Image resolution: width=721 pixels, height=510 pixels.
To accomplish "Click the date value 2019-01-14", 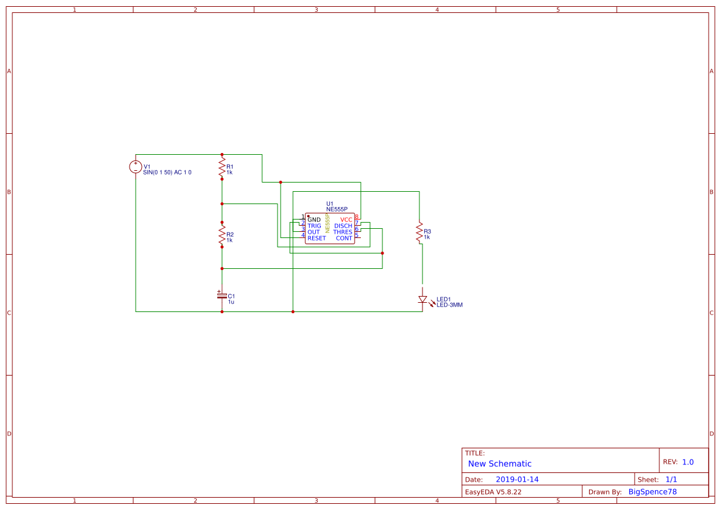I will [x=517, y=479].
